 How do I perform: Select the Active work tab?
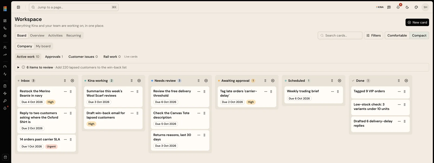point(28,57)
